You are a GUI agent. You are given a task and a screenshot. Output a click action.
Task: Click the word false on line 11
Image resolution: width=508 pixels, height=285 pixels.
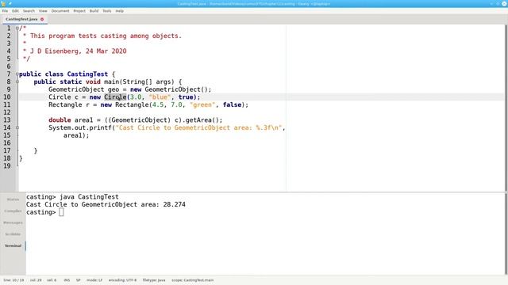232,104
